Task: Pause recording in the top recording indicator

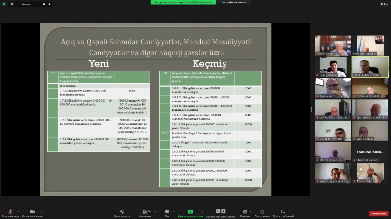Action: [44, 4]
